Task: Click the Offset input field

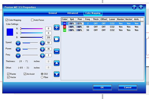Action: click(x=49, y=68)
